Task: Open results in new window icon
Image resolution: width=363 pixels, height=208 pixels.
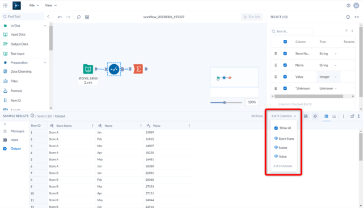Action: point(352,116)
